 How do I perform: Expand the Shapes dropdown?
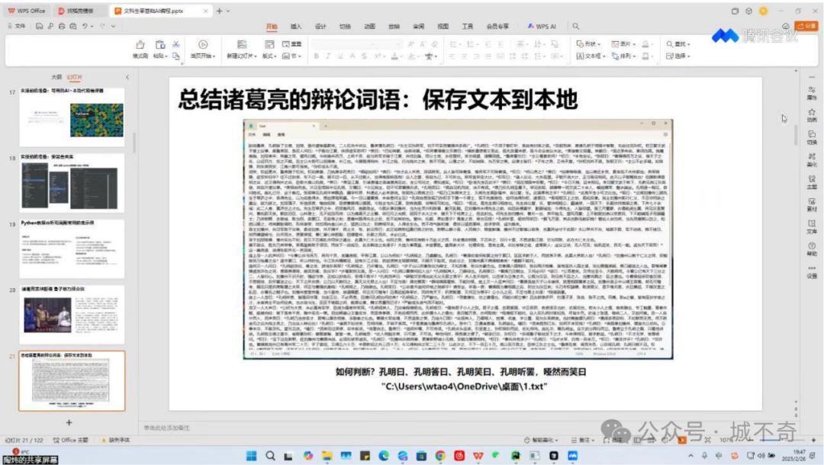588,44
